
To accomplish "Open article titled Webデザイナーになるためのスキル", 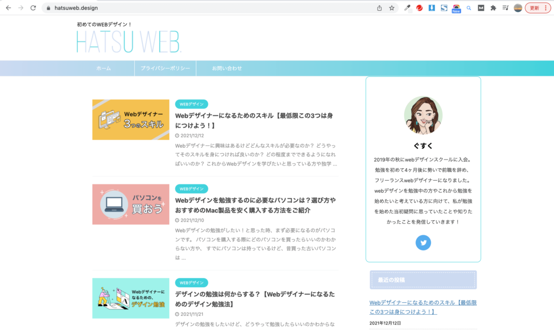I will 254,121.
